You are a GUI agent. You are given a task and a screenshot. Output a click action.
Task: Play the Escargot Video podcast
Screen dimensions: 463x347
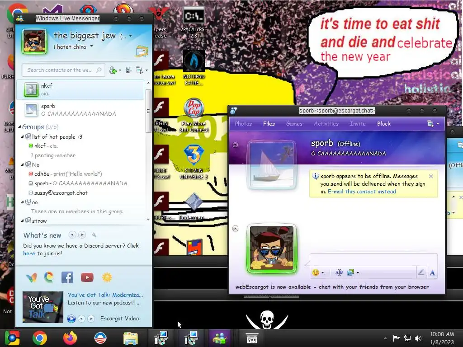(71, 319)
